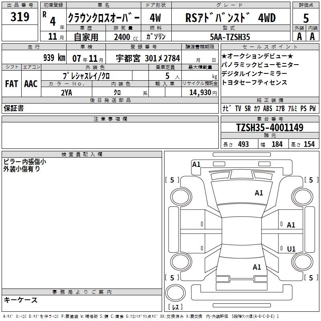Select the fuel type ガソリン

(156, 37)
